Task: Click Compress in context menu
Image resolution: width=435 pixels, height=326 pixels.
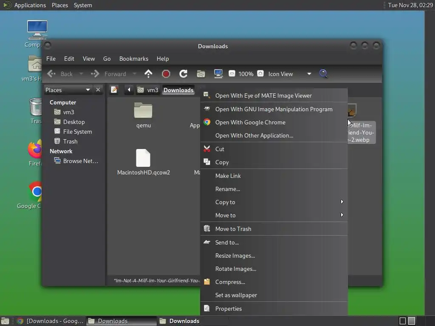Action: pyautogui.click(x=274, y=282)
